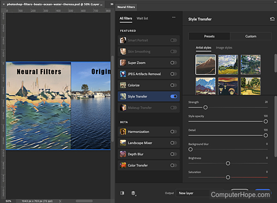Click the Skin Smoothing filter icon

(123, 51)
